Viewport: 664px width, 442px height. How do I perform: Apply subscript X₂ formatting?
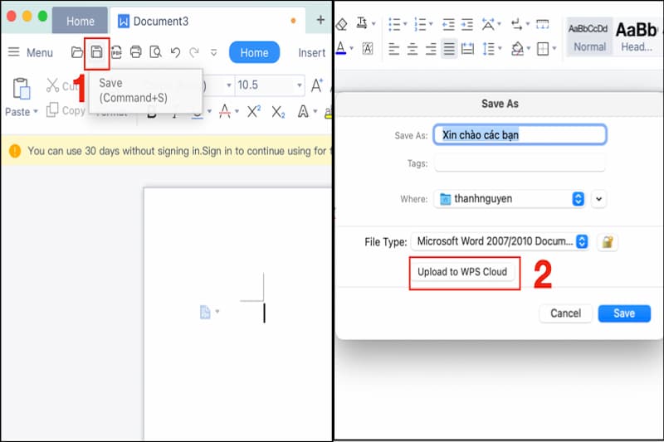click(278, 112)
